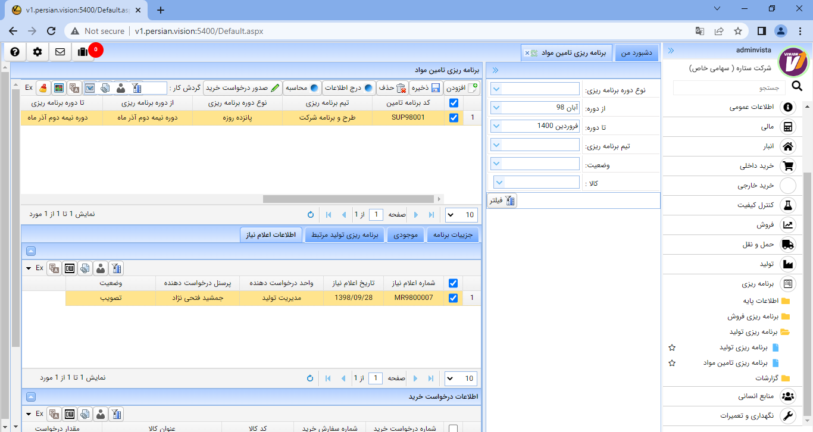Click the form view icon in the purchase request toolbar
This screenshot has width=813, height=432.
pyautogui.click(x=70, y=414)
